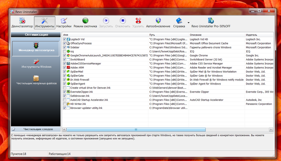The image size is (281, 161).
Task: Click the 'Autodesk, Inc' publisher cell
Action: (254, 100)
